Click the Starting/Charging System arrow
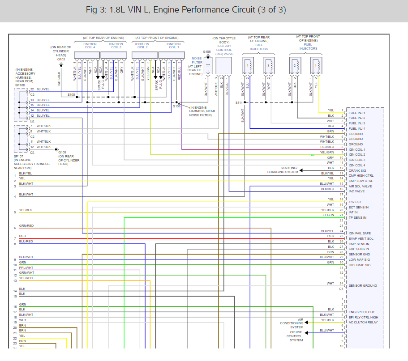The width and height of the screenshot is (408, 361). 301,170
